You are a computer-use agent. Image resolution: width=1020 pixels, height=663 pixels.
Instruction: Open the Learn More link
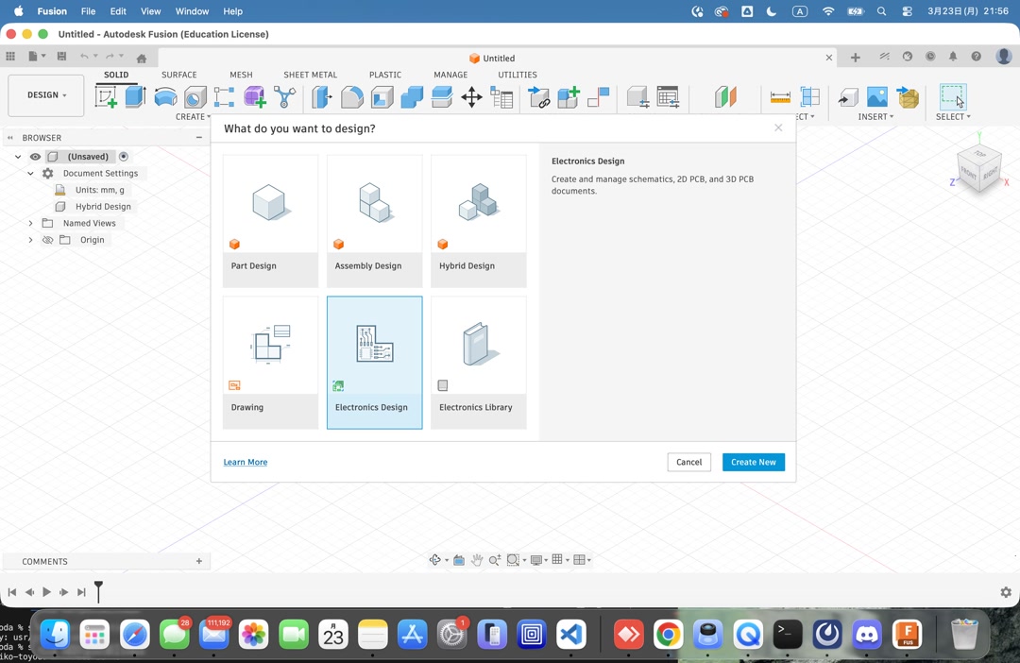(x=246, y=462)
